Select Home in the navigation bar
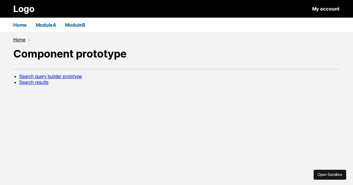 click(20, 25)
